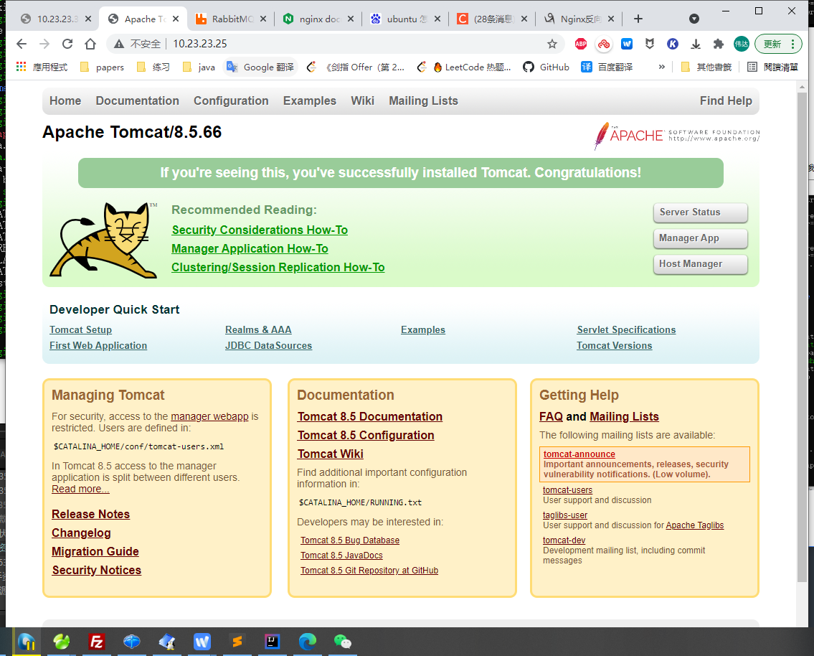Open the 閱讀清單 reading list
814x656 pixels.
772,67
